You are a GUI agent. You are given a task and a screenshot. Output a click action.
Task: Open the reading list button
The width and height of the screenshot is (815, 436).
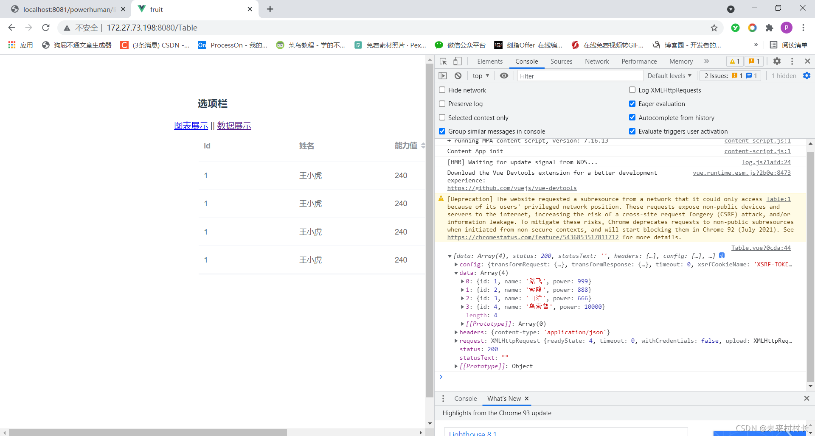pyautogui.click(x=789, y=45)
